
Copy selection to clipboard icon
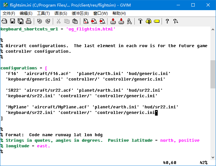tap(67, 21)
